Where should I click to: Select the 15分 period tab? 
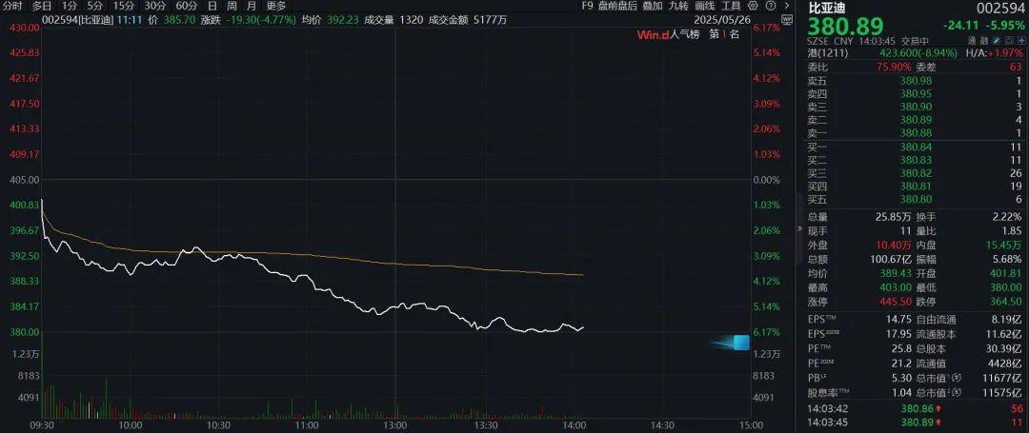click(x=124, y=6)
